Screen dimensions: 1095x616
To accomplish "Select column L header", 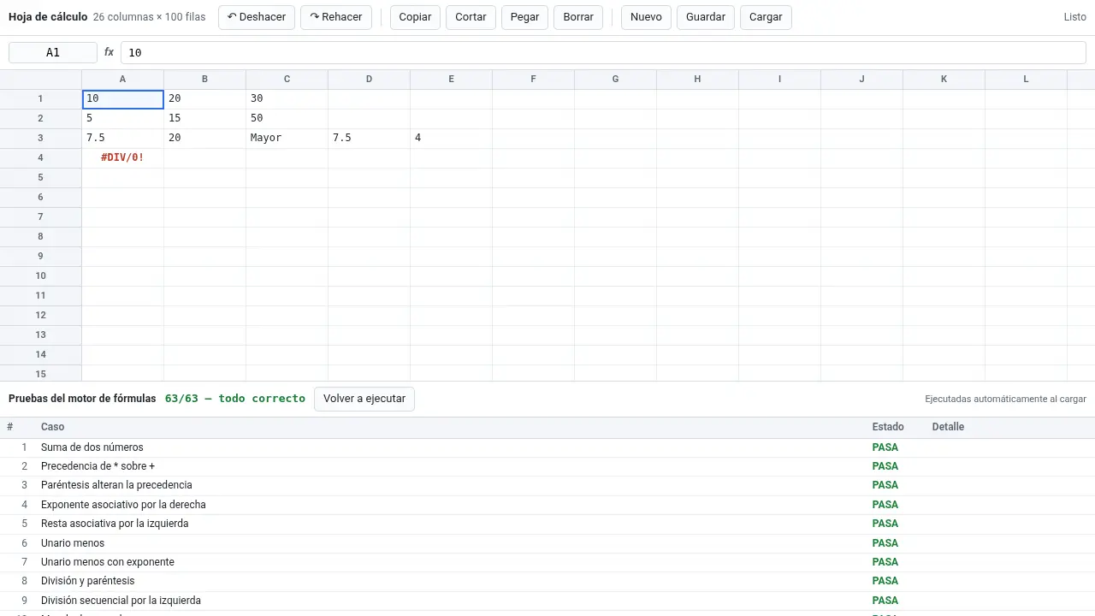I will click(x=1027, y=80).
